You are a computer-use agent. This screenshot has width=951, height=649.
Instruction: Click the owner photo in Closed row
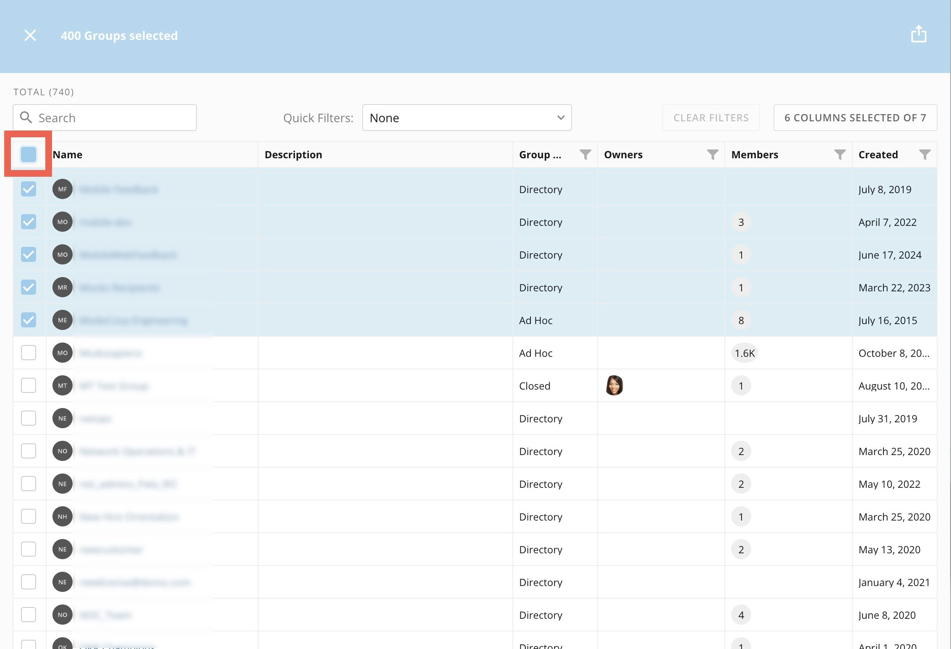click(x=614, y=385)
